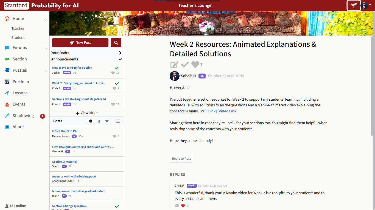Screen dimensions: 375x210
Task: Open Shadowing with notification badge
Action: 23,116
